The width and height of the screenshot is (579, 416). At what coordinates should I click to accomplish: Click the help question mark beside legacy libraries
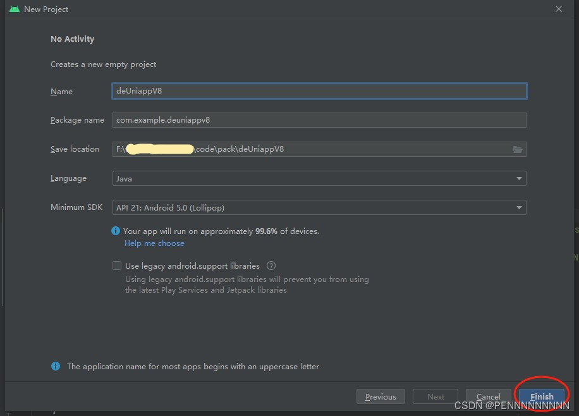pyautogui.click(x=271, y=266)
